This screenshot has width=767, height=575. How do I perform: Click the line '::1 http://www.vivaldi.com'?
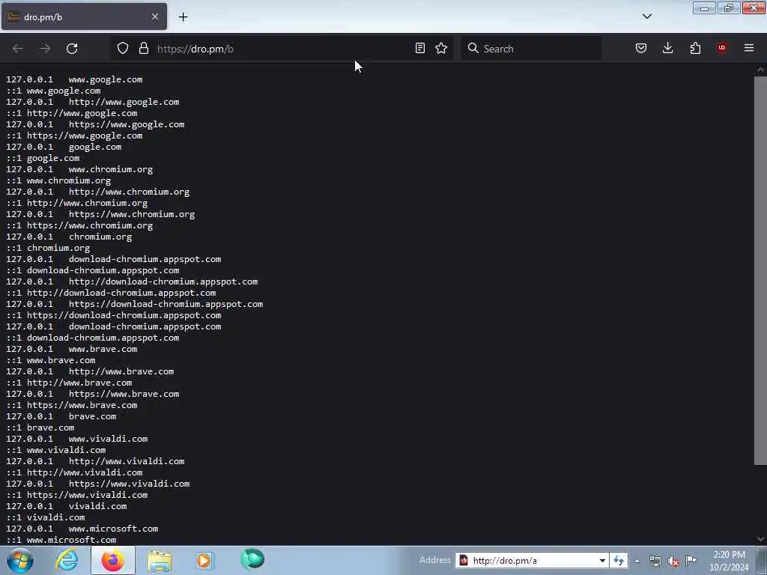tap(74, 473)
